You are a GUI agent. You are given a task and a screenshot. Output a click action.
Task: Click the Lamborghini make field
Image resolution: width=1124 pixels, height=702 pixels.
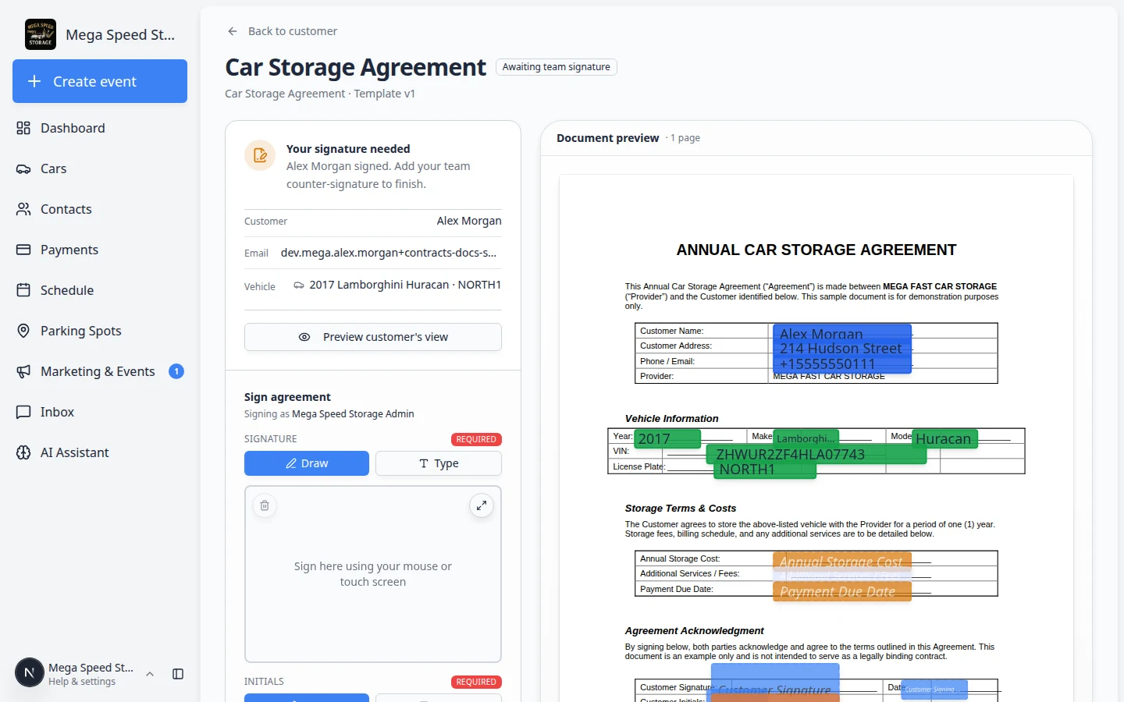[806, 438]
